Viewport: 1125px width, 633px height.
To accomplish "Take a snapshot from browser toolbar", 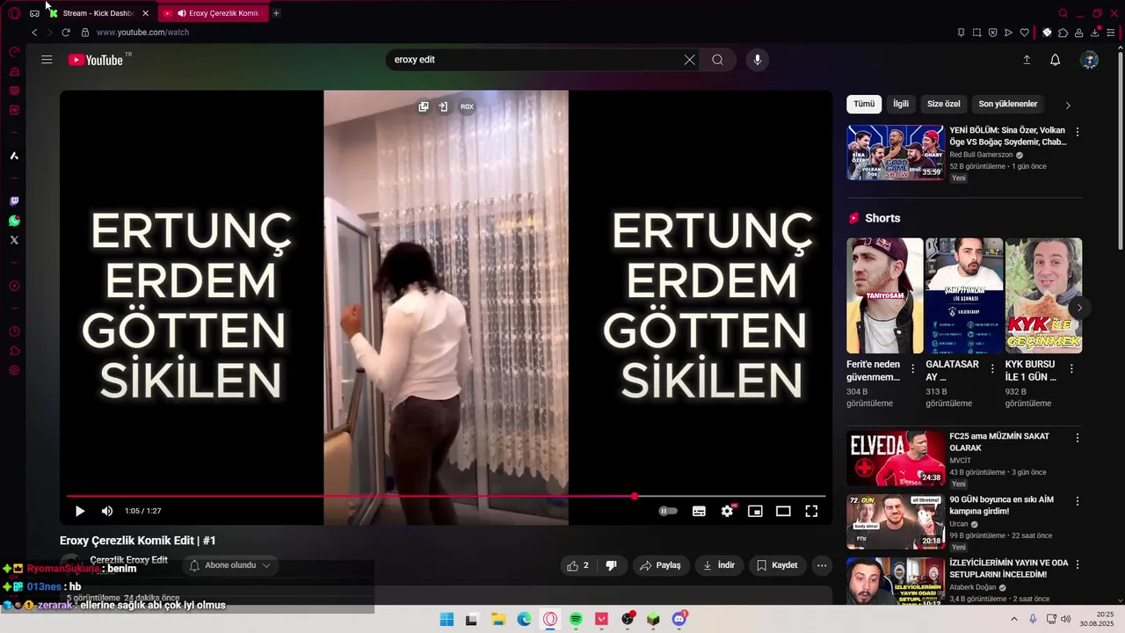I will click(x=976, y=33).
